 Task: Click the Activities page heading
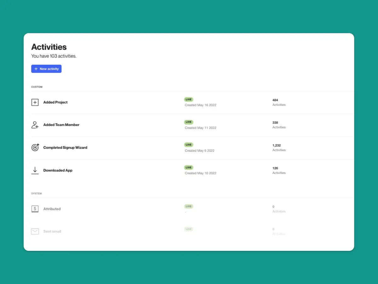49,47
